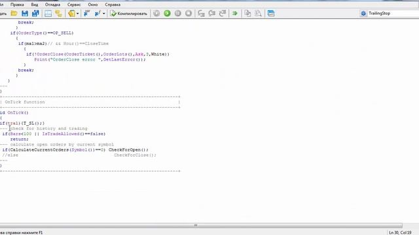
Task: Click 'check for history and trading' comment
Action: 49,129
